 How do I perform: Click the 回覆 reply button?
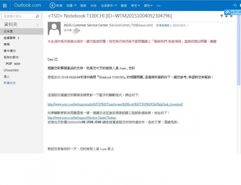70,6
